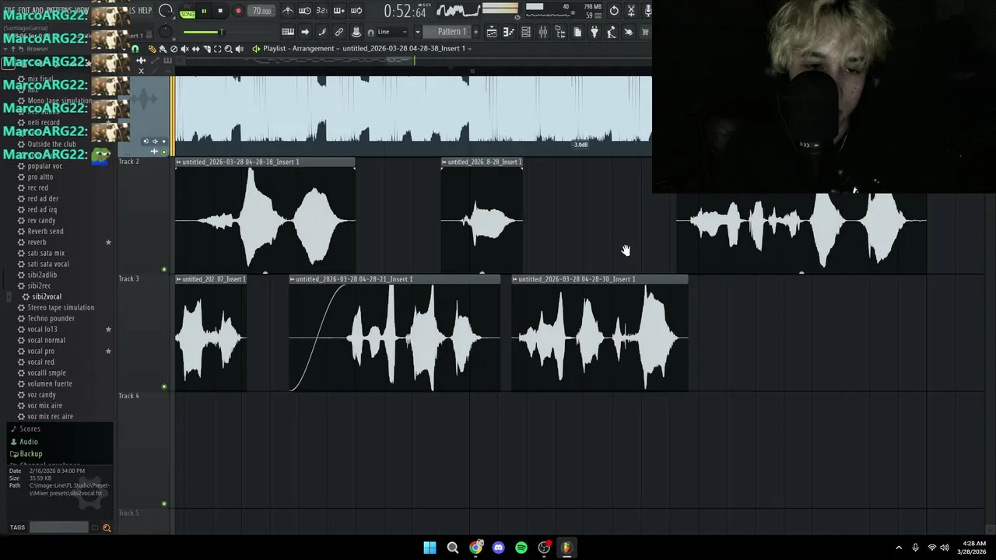This screenshot has height=560, width=996.
Task: Select the playlist Draw pencil tool
Action: click(152, 49)
